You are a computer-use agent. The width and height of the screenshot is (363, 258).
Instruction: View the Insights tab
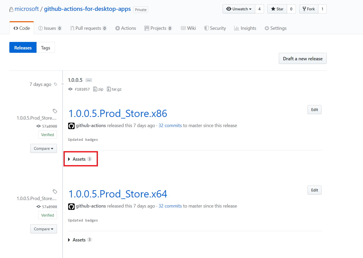point(245,28)
